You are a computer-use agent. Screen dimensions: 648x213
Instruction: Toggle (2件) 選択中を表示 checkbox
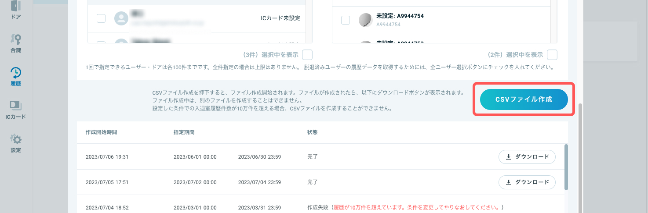[552, 55]
